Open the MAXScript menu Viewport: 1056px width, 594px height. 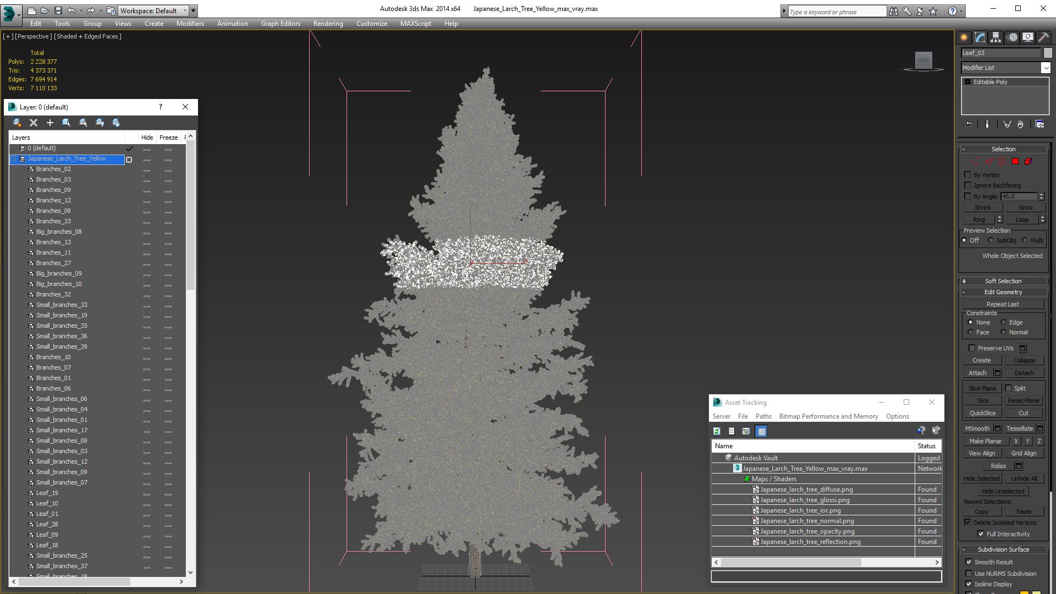(x=415, y=24)
